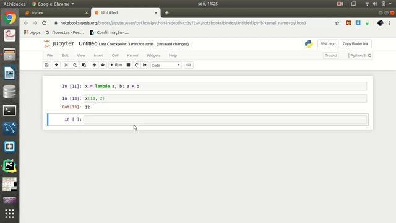Click the Out[13] prompt label
396x223 pixels.
(x=72, y=107)
